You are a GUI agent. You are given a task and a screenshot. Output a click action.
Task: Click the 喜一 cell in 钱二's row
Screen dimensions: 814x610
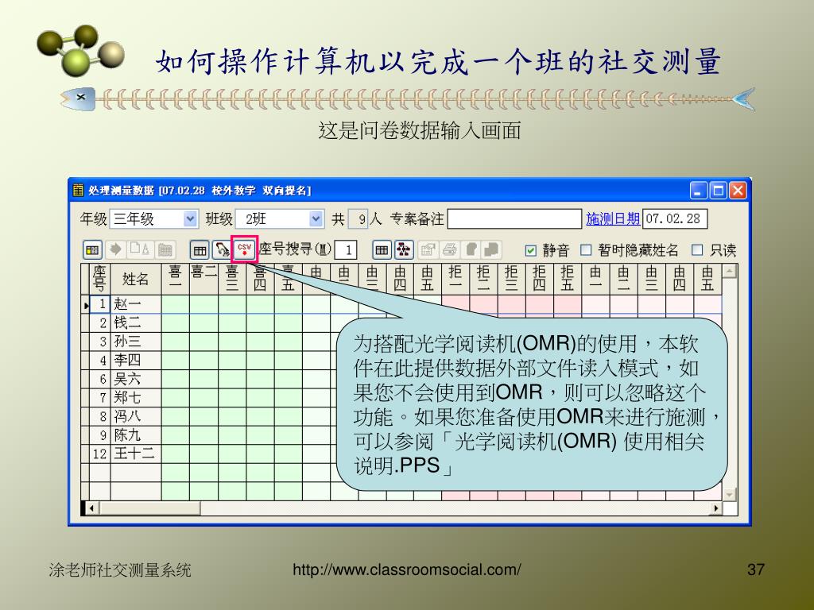pos(176,323)
